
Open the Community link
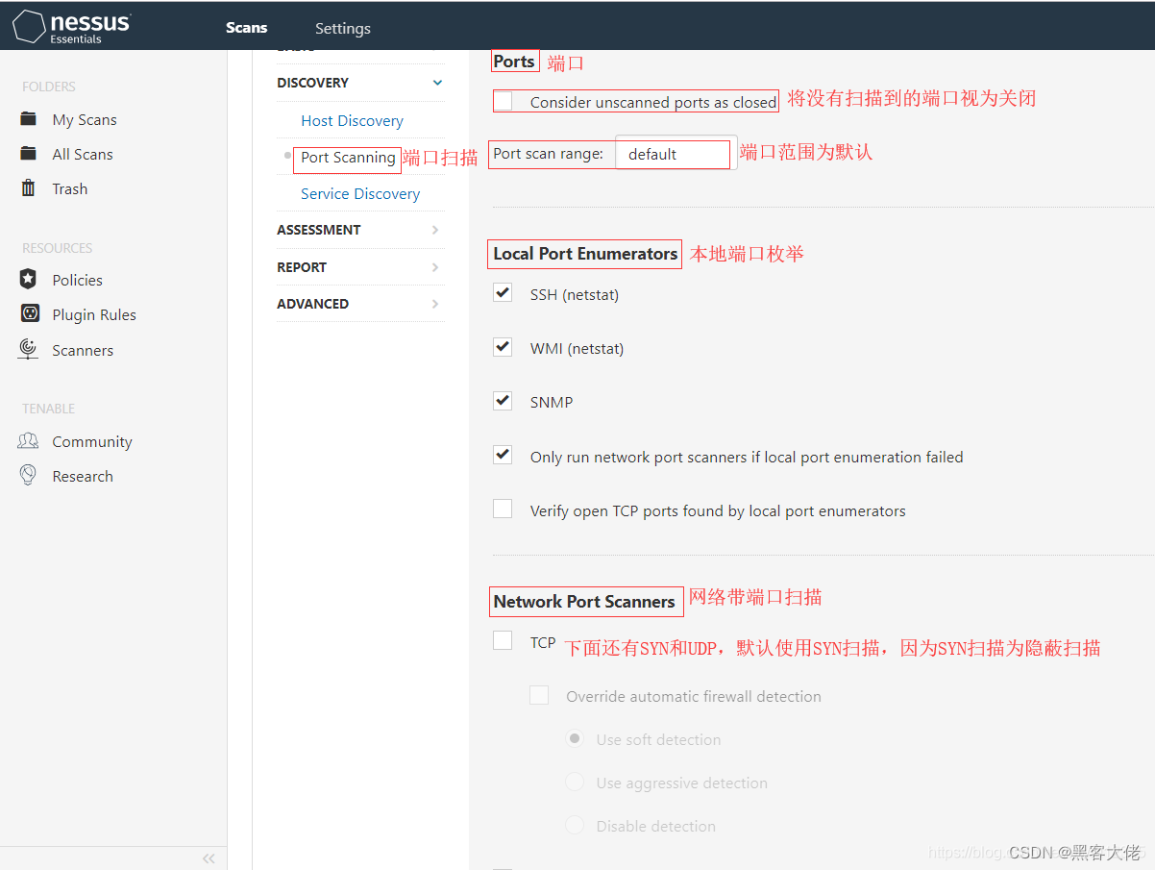92,441
